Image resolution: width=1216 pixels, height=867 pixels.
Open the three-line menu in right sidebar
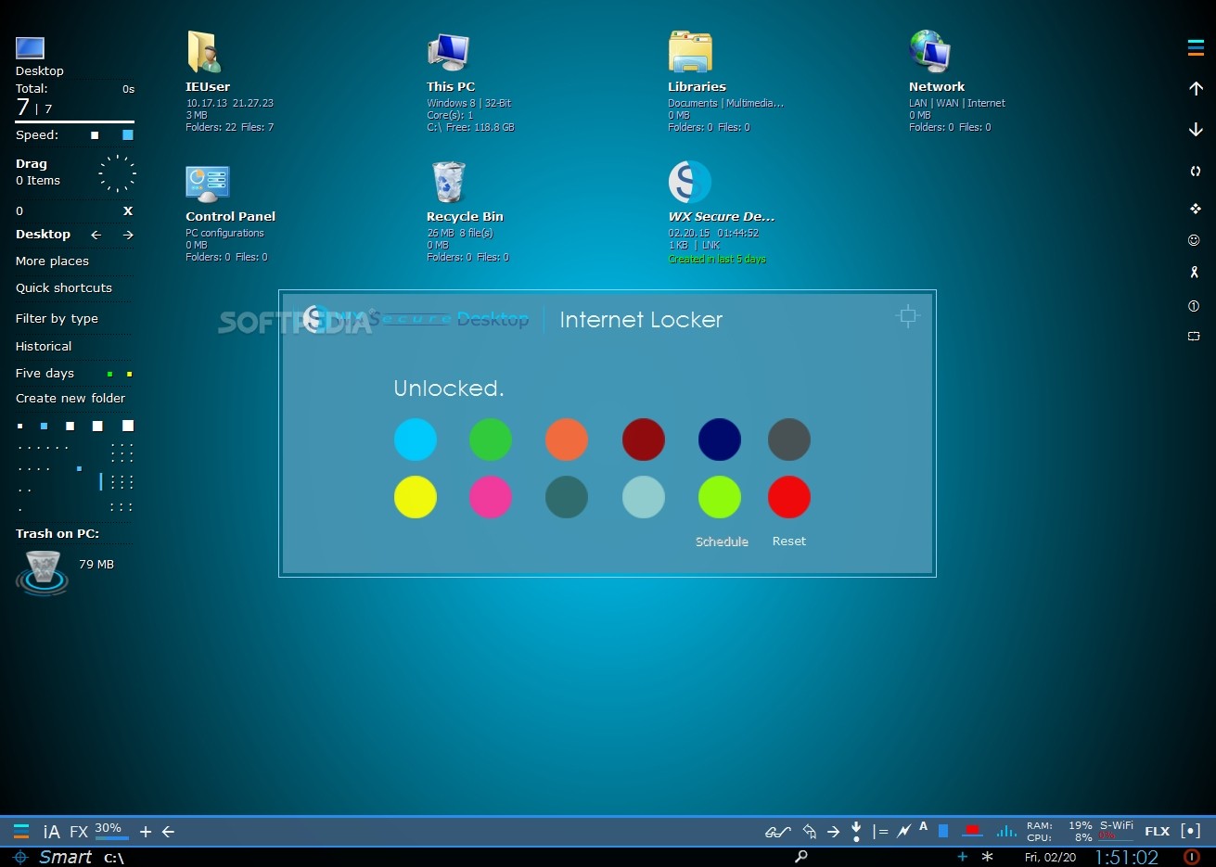click(x=1196, y=48)
